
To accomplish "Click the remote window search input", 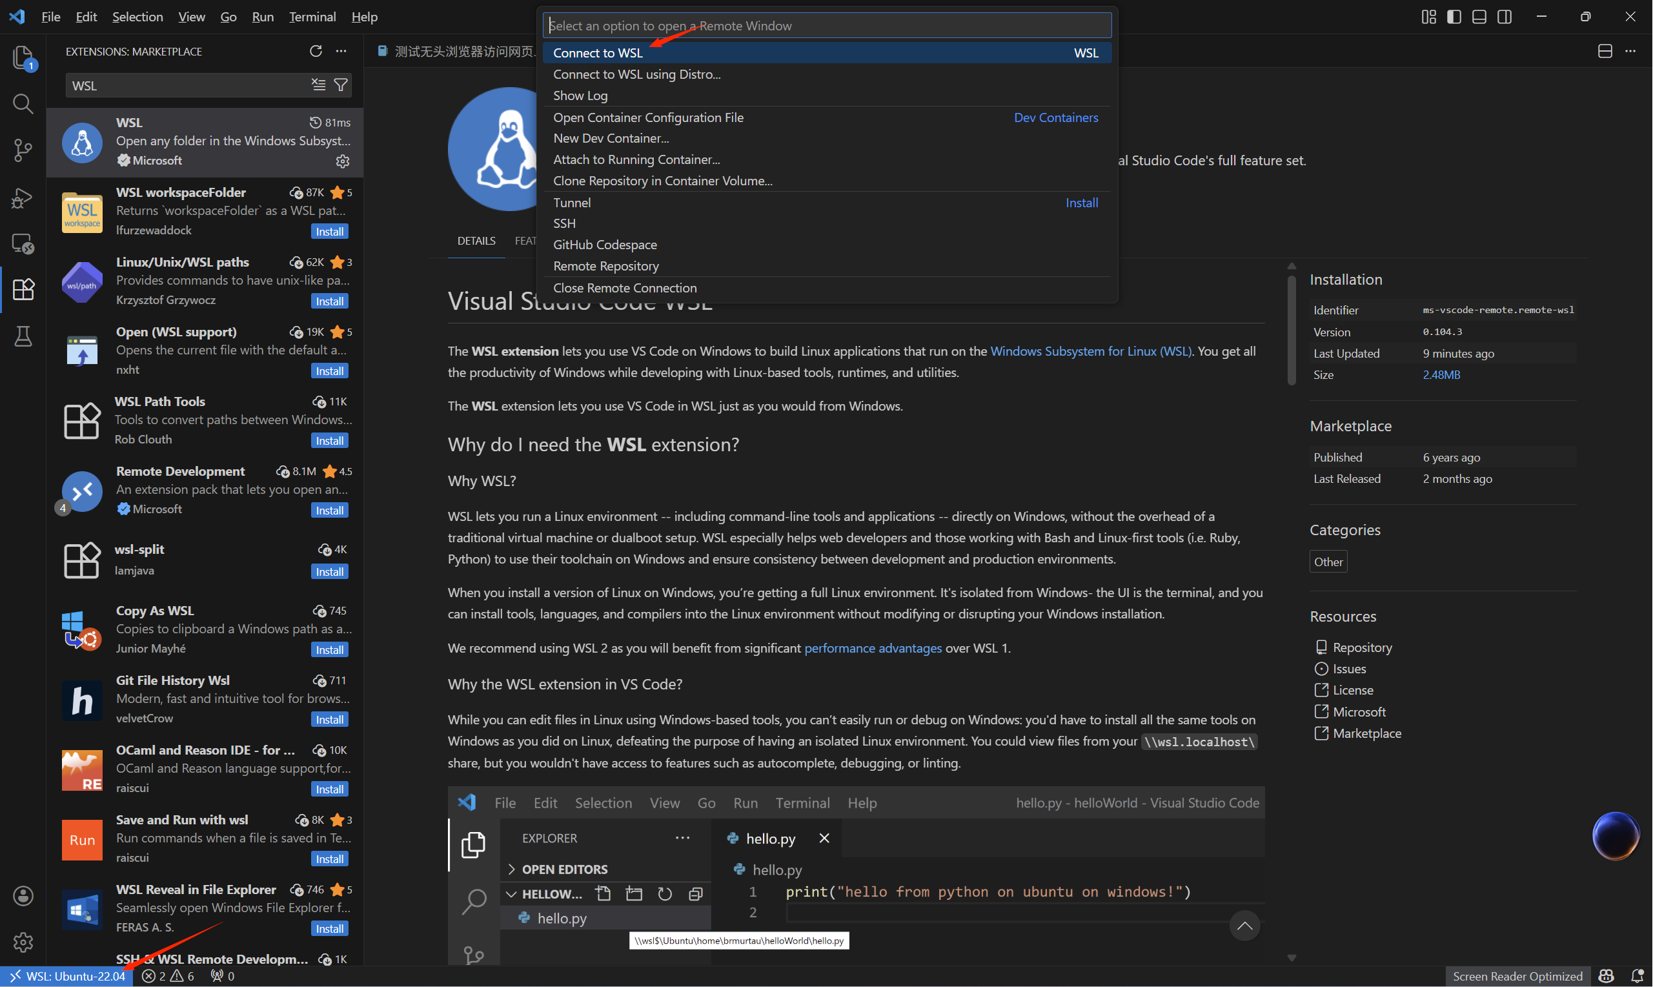I will [826, 26].
